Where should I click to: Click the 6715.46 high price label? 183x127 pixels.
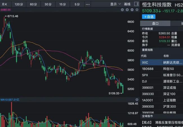point(12,16)
